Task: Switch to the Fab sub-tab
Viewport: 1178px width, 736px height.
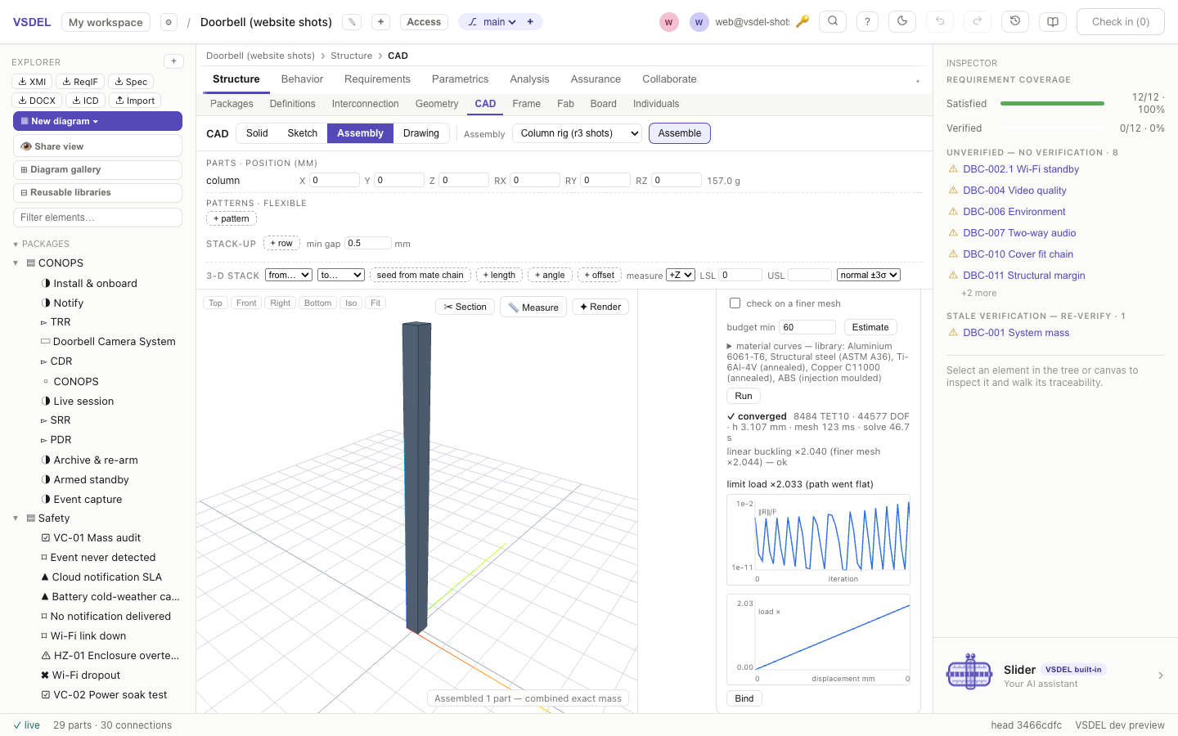Action: [x=565, y=104]
